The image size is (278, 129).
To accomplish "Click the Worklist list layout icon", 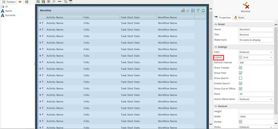I will point(193,10).
